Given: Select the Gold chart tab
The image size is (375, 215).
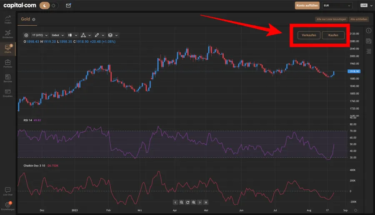Looking at the screenshot, I should coord(26,19).
